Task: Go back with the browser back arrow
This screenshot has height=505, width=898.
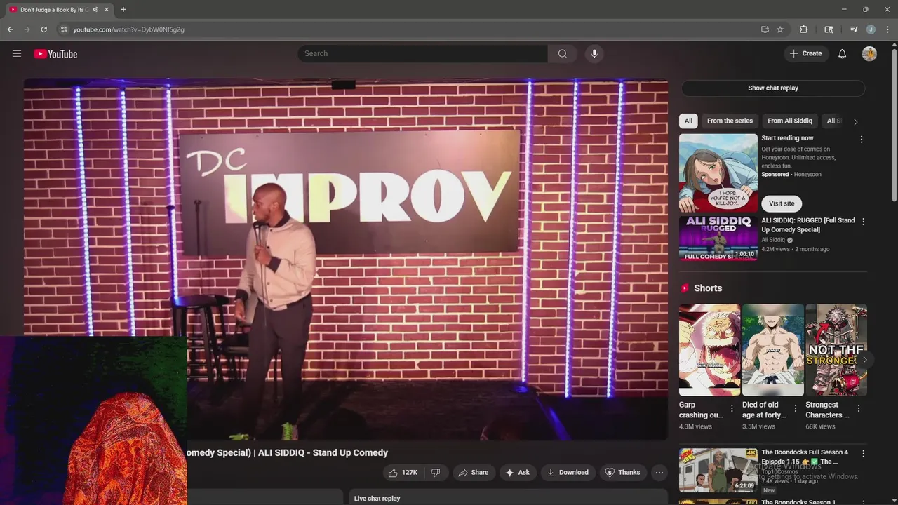Action: coord(11,29)
